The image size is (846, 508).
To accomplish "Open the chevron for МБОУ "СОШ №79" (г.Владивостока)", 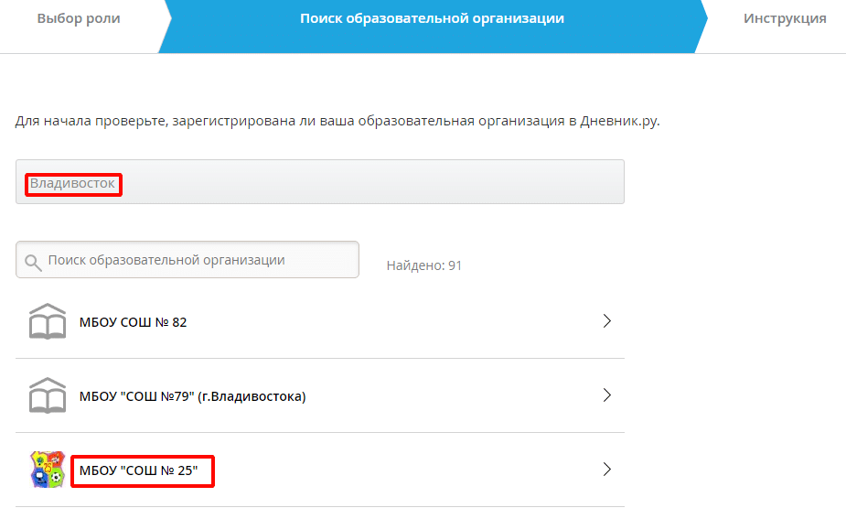I will (x=606, y=395).
